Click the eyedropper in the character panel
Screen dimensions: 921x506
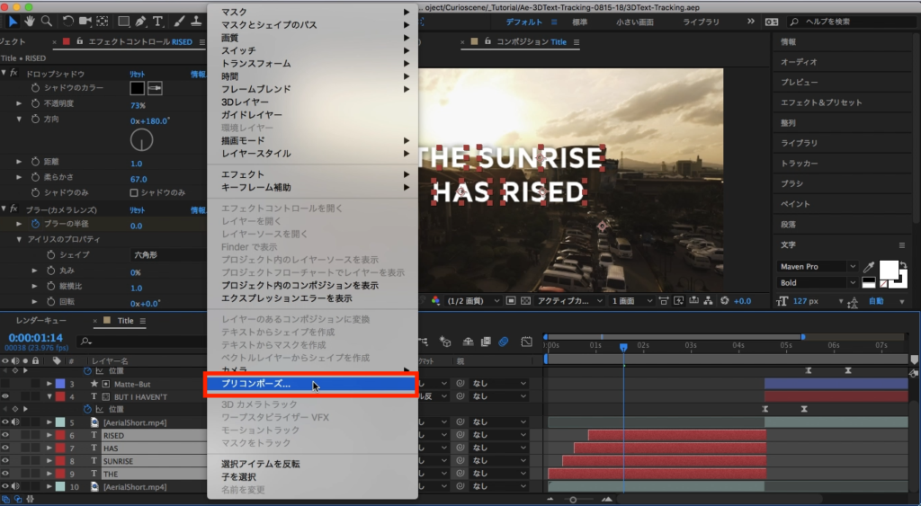(x=868, y=267)
